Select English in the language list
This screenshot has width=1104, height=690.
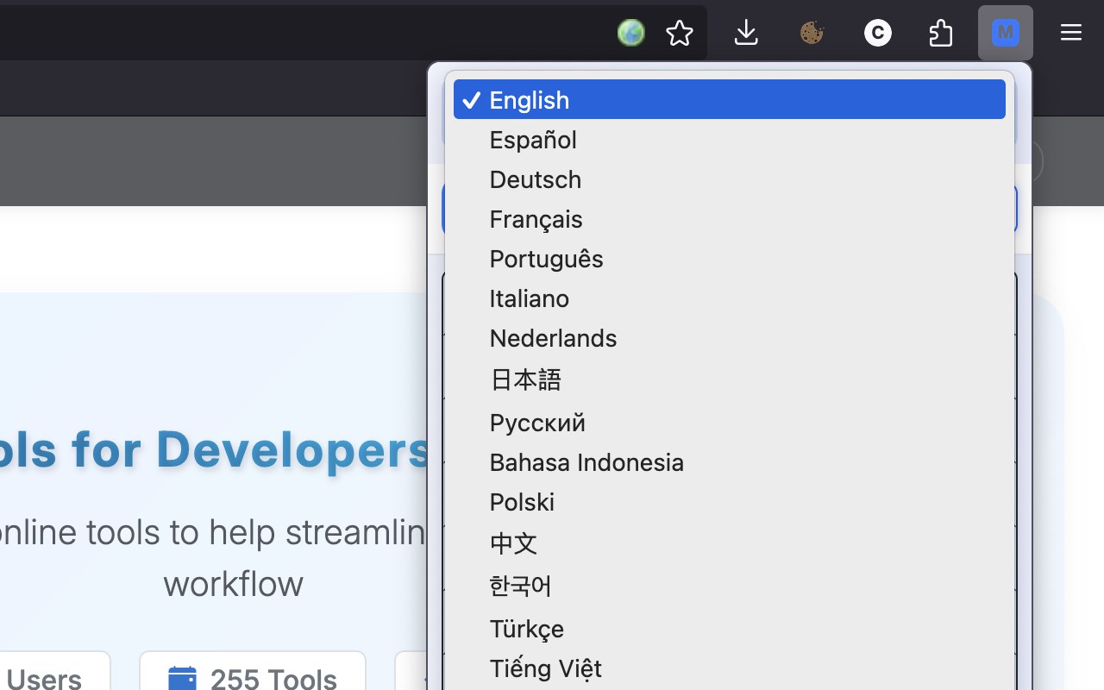coord(729,100)
